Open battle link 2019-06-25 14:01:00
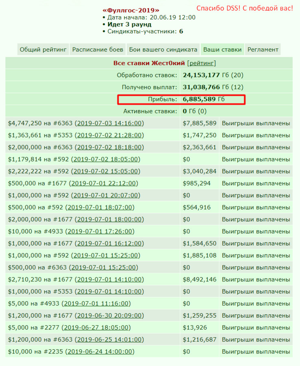Image resolution: width=300 pixels, height=366 pixels. click(x=109, y=340)
